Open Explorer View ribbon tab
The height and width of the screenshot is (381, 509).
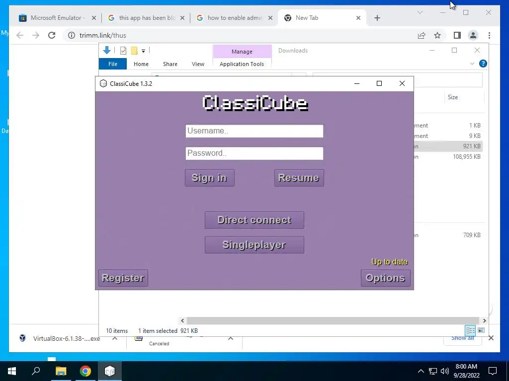click(198, 64)
